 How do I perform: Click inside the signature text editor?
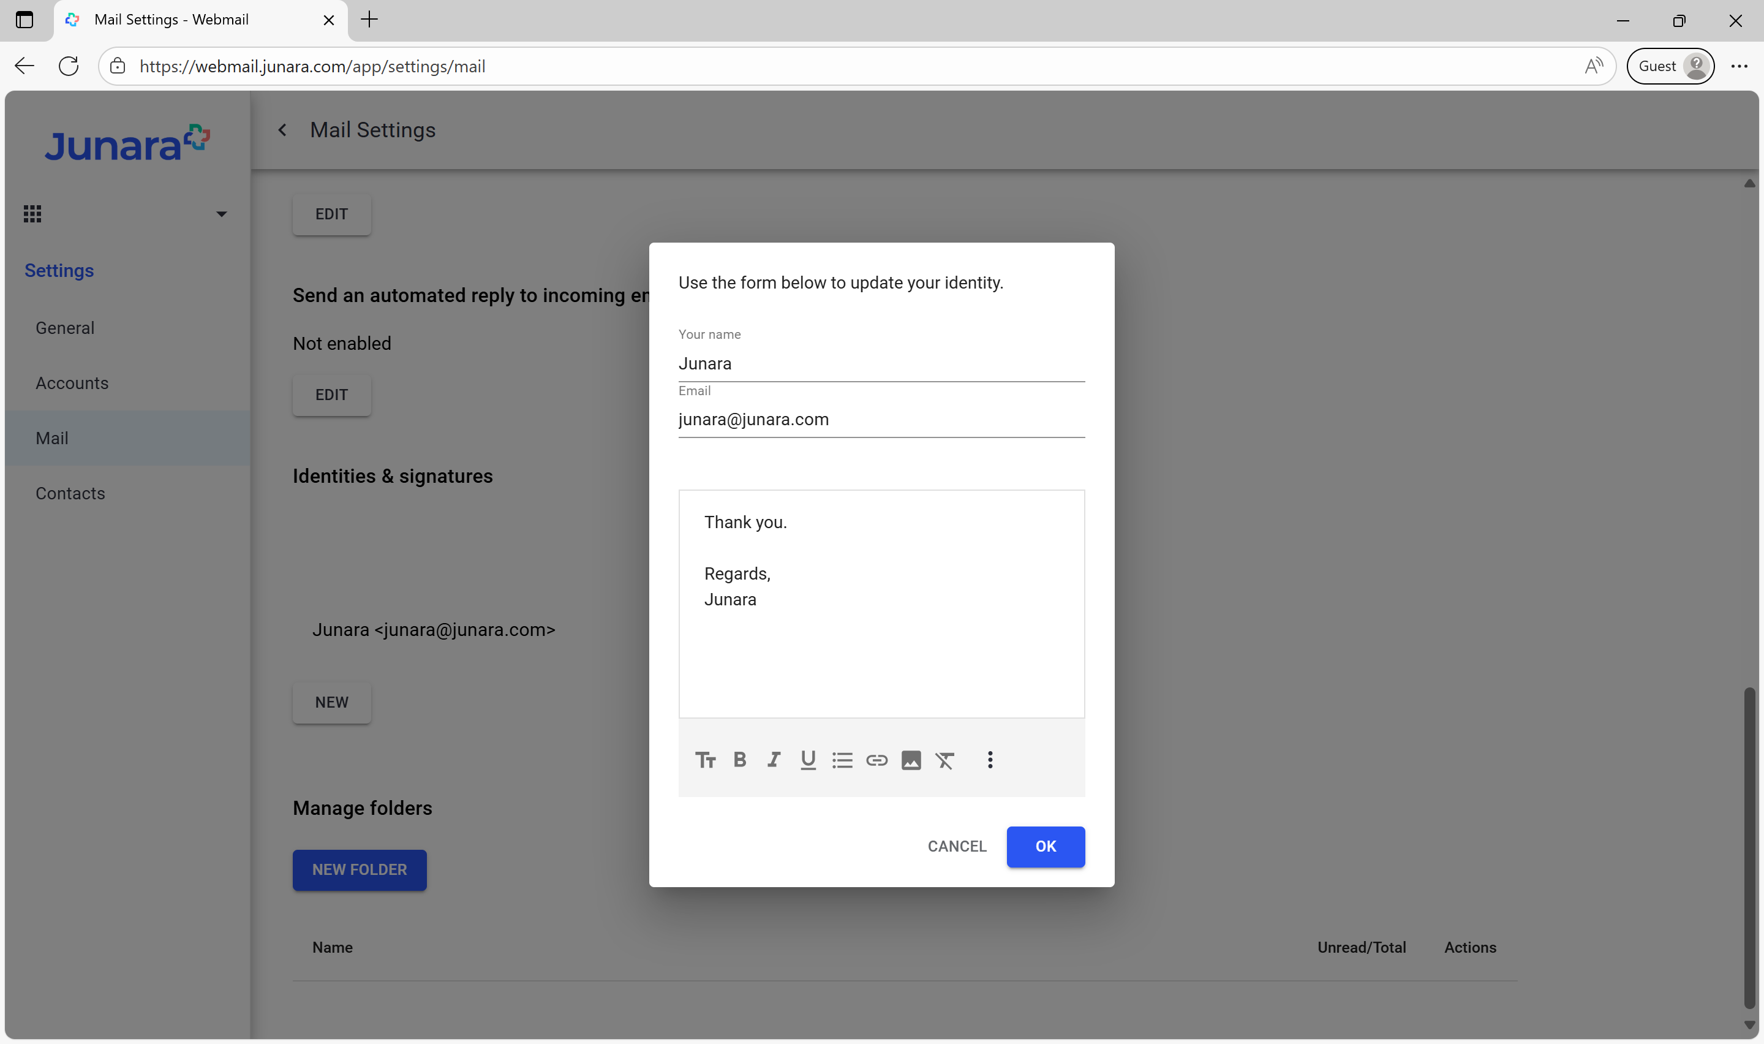881,603
